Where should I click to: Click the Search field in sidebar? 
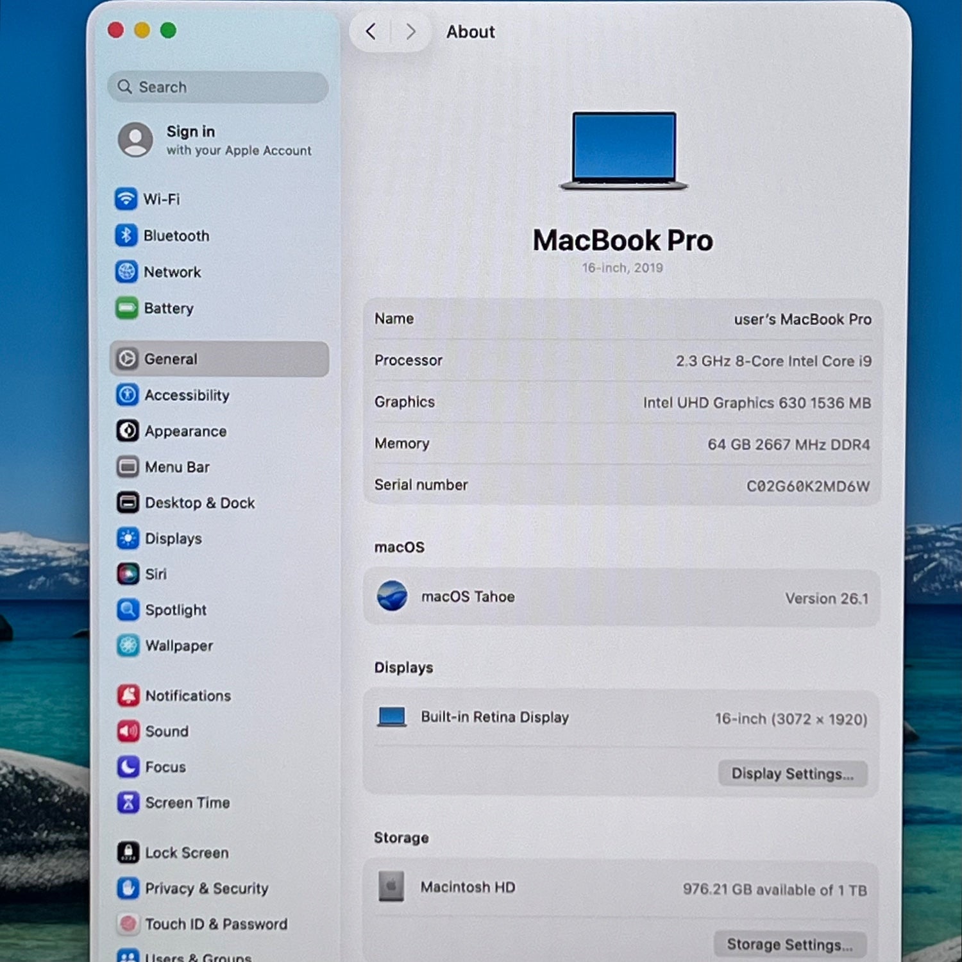tap(218, 87)
